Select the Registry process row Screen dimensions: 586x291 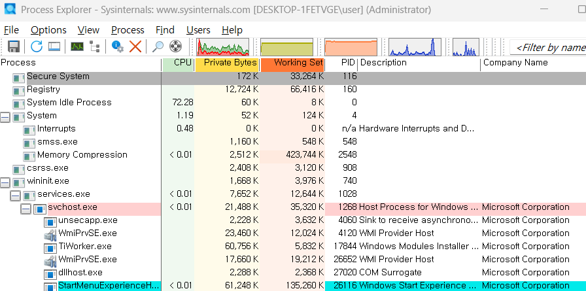(x=293, y=91)
